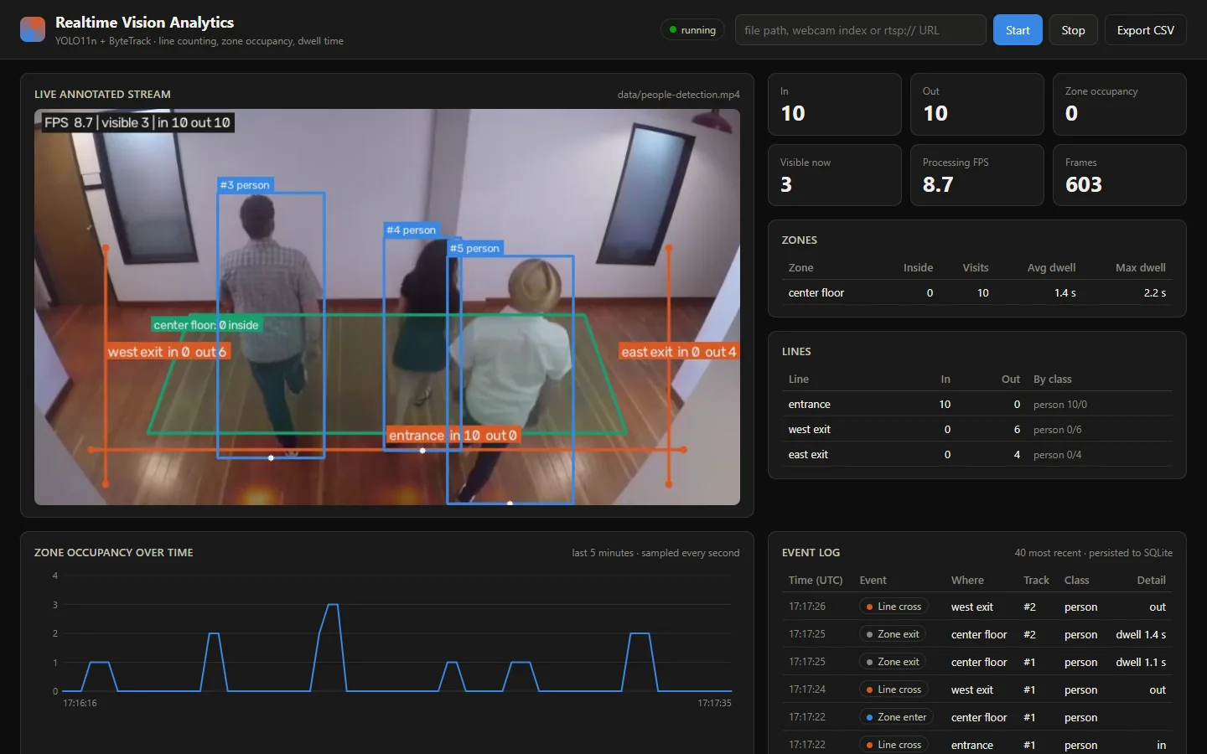Select the Out count stat card
The width and height of the screenshot is (1207, 754).
coord(977,104)
